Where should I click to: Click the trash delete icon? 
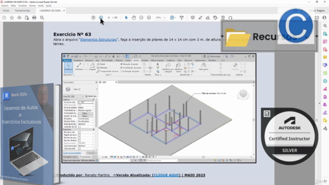223,18
